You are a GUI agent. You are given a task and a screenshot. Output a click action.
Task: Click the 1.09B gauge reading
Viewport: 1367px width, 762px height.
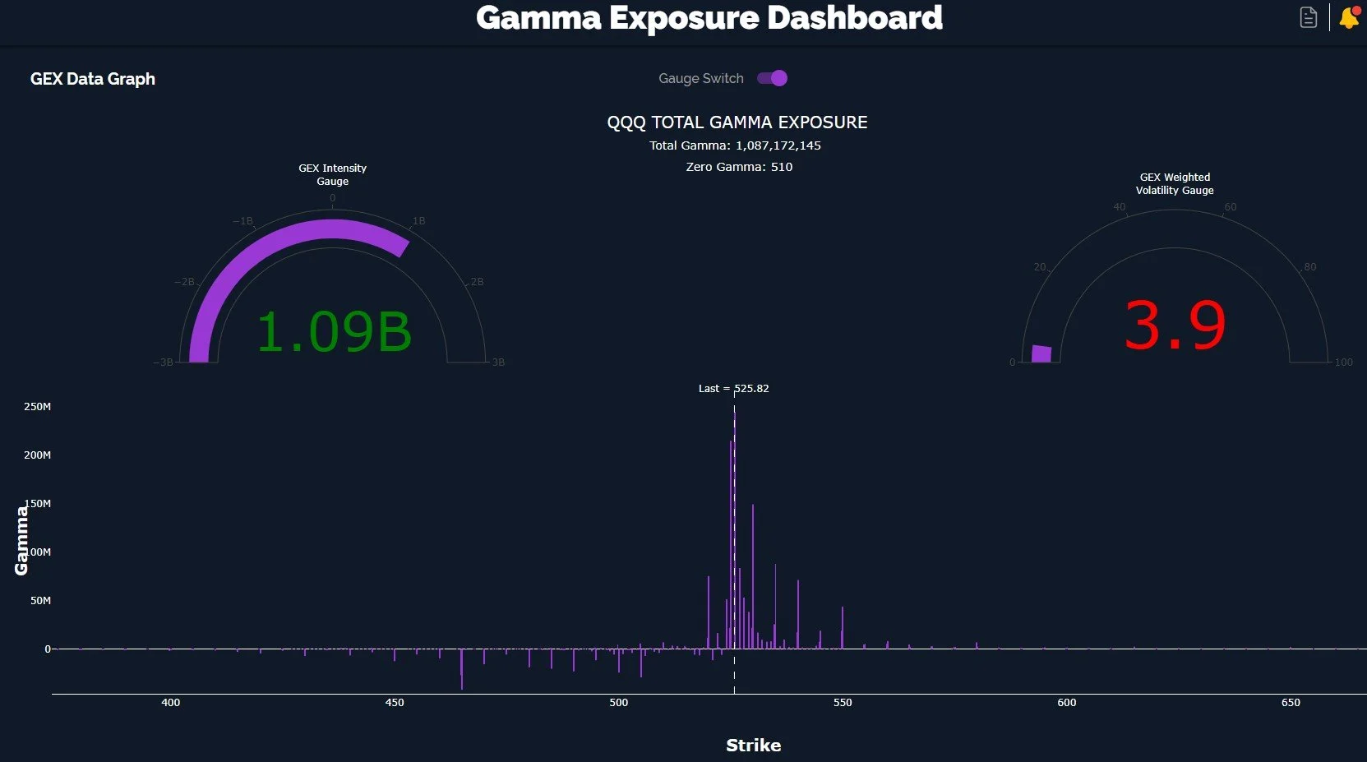pos(334,332)
